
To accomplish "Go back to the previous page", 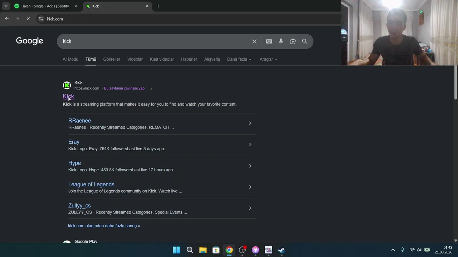I will point(7,19).
